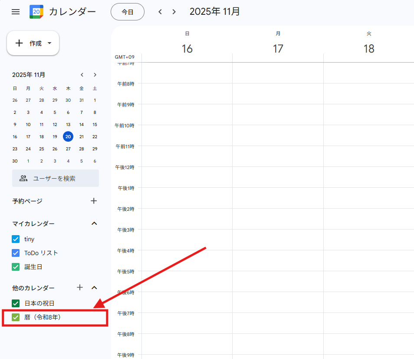This screenshot has width=414, height=359.
Task: Collapse the マイカレンダー section
Action: [94, 223]
